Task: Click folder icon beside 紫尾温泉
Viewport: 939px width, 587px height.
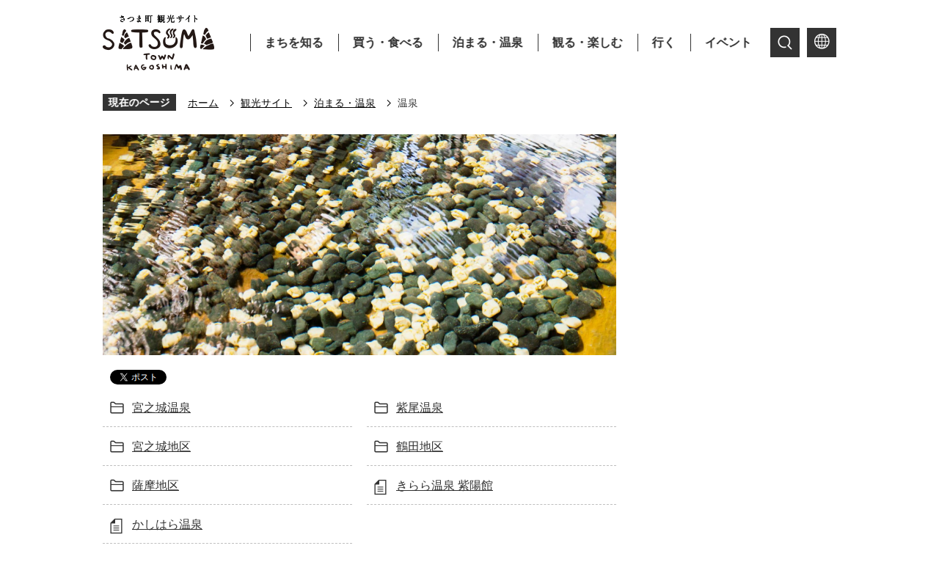Action: coord(381,408)
